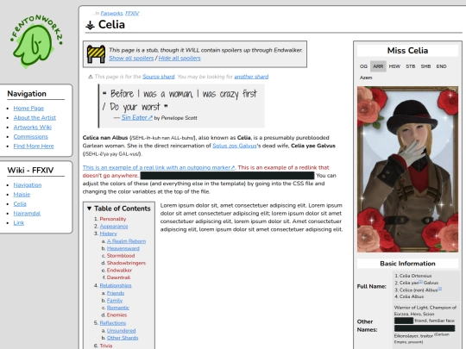Go to Home Page in Navigation
The height and width of the screenshot is (349, 466).
pyautogui.click(x=28, y=109)
